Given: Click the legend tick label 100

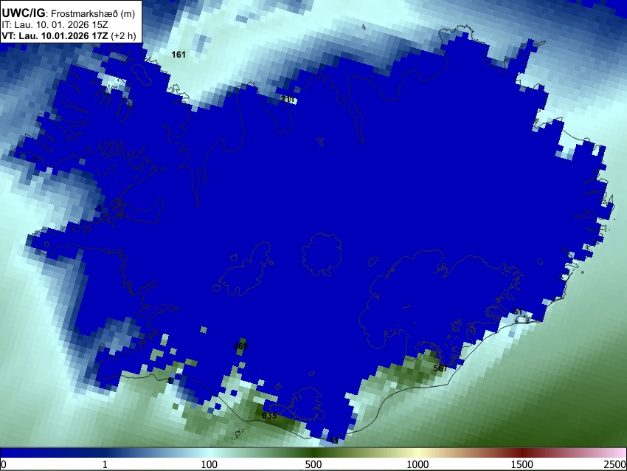Looking at the screenshot, I should click(x=209, y=464).
